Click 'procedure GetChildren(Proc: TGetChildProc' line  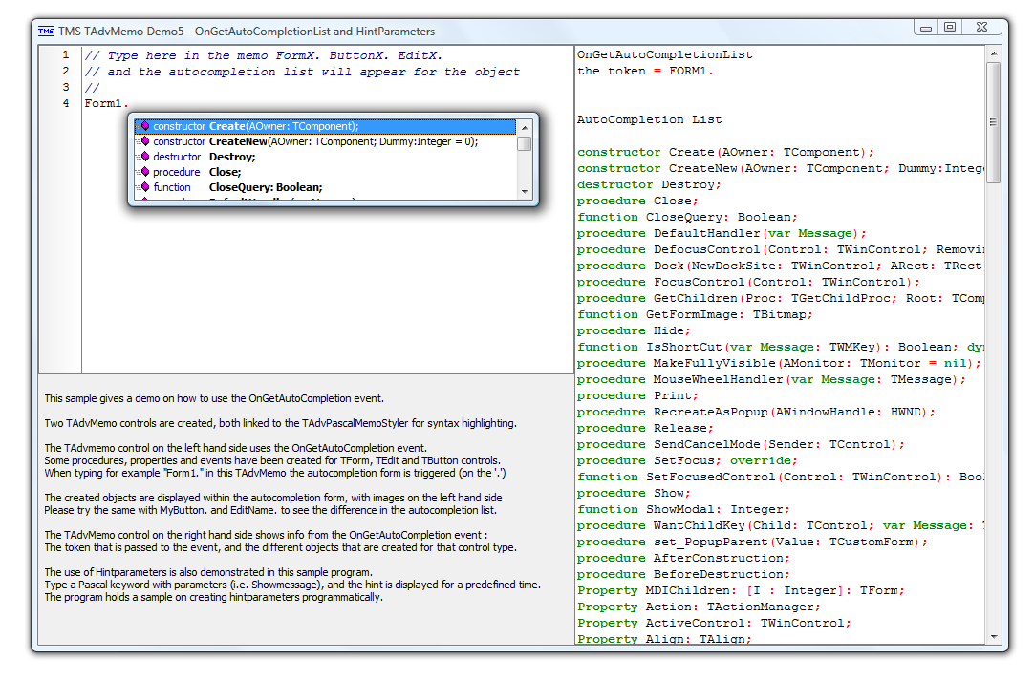(x=780, y=299)
